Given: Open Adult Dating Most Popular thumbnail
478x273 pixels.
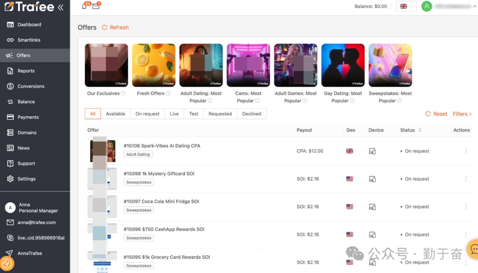Looking at the screenshot, I should click(x=201, y=65).
